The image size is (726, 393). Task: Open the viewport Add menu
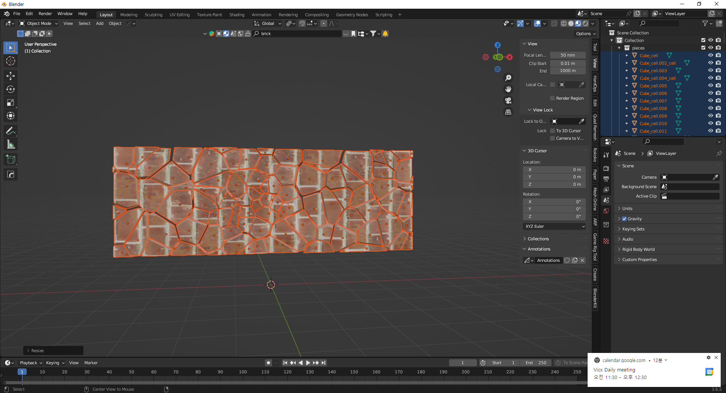click(x=99, y=23)
